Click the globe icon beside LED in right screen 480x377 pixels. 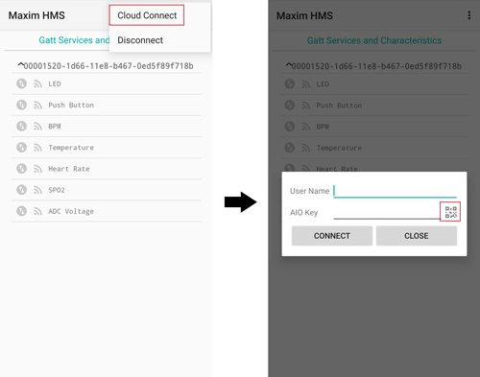pos(290,84)
